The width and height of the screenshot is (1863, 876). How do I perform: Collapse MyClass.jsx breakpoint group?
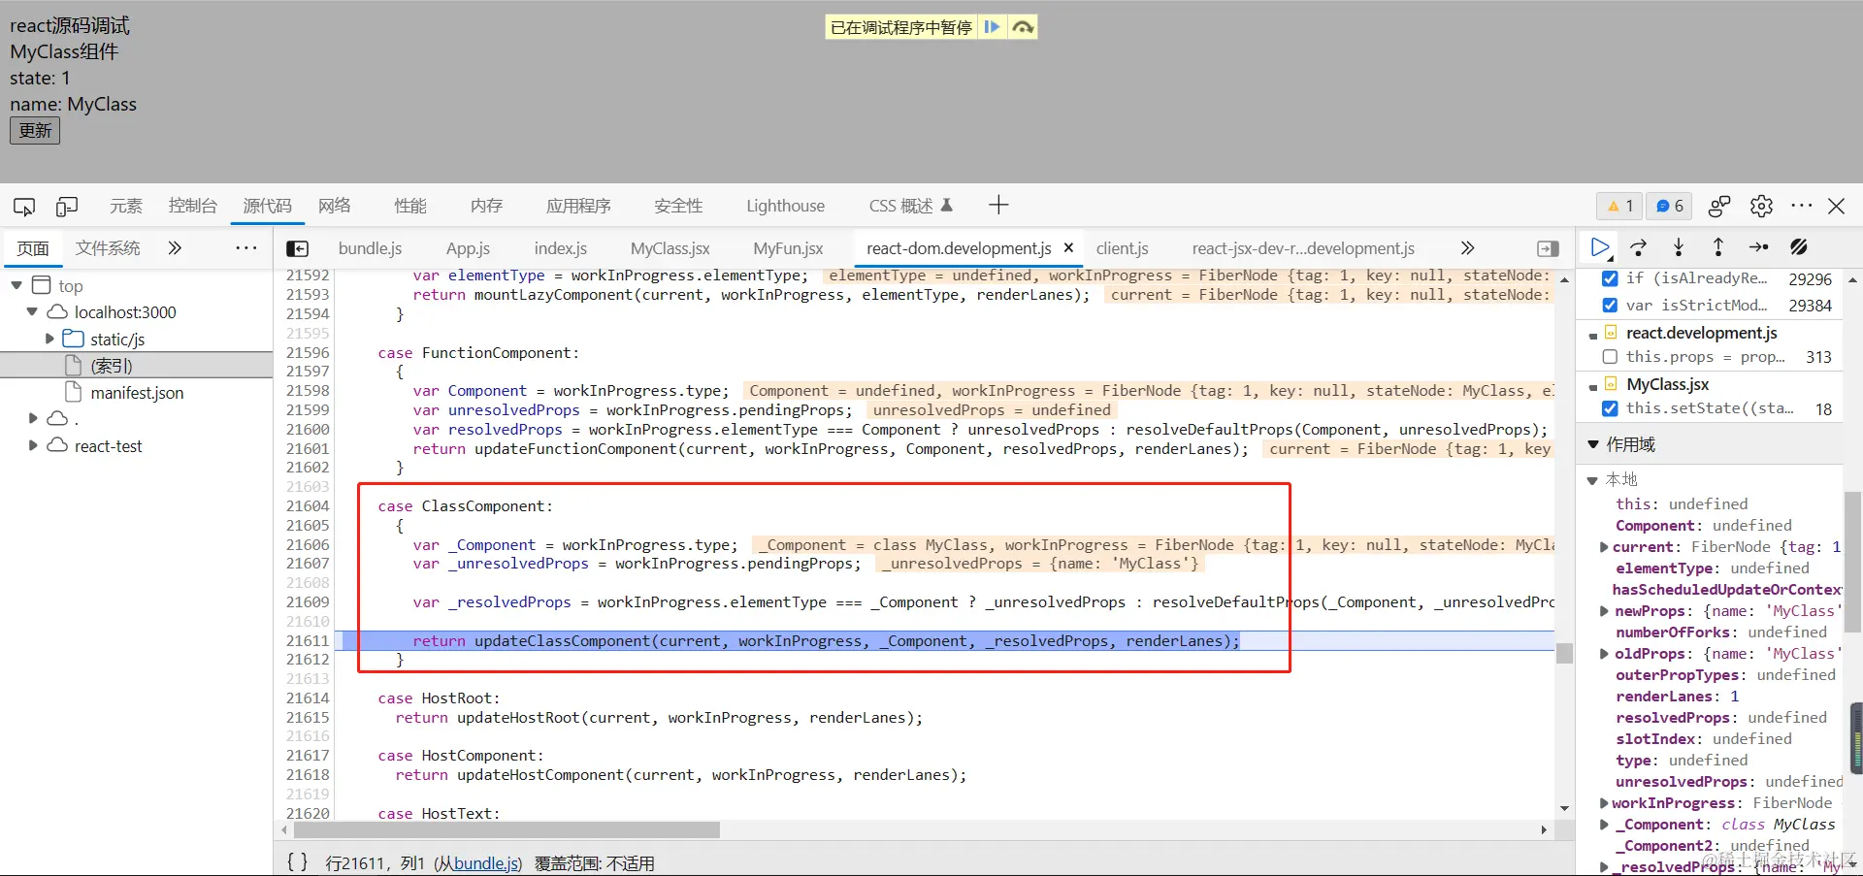1593,387
